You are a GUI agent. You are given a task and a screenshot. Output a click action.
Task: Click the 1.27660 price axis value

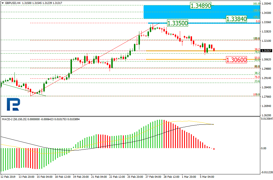tap(266, 97)
